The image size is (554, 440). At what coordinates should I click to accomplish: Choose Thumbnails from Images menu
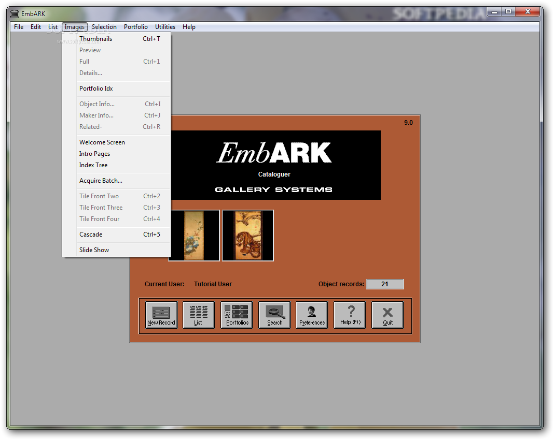point(117,39)
